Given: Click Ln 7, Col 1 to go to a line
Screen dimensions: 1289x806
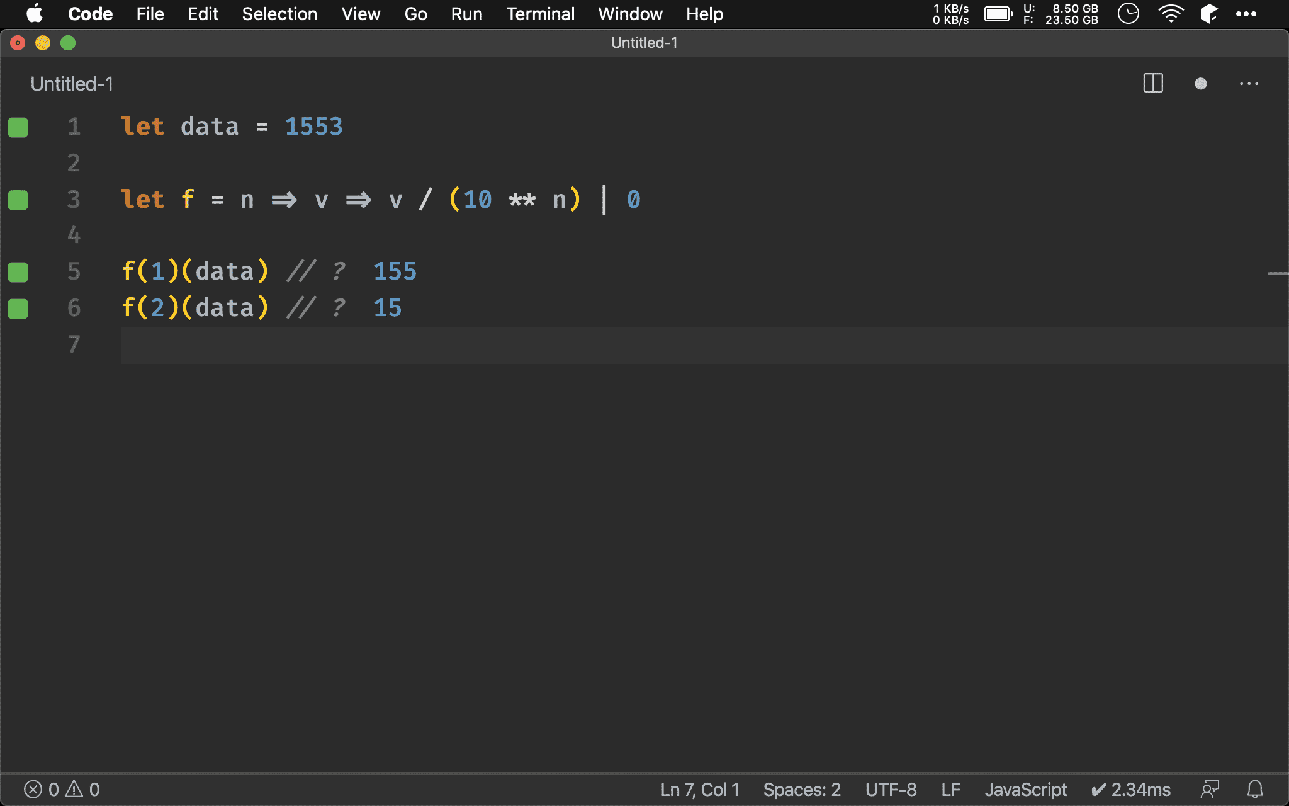Looking at the screenshot, I should pos(700,789).
